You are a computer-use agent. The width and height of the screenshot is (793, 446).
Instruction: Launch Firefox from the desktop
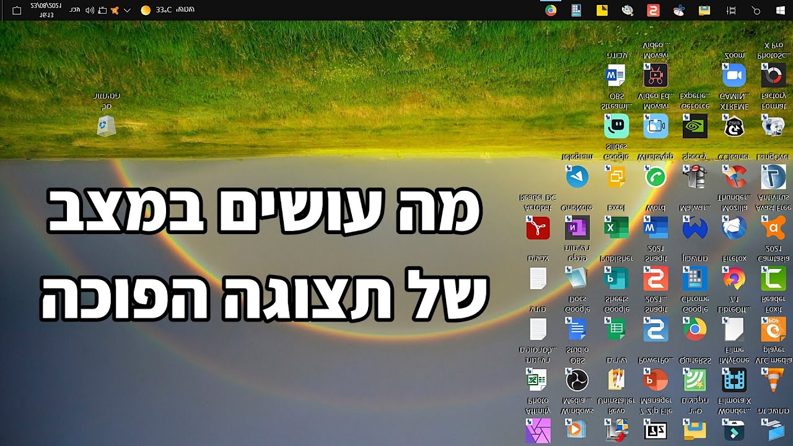[734, 278]
